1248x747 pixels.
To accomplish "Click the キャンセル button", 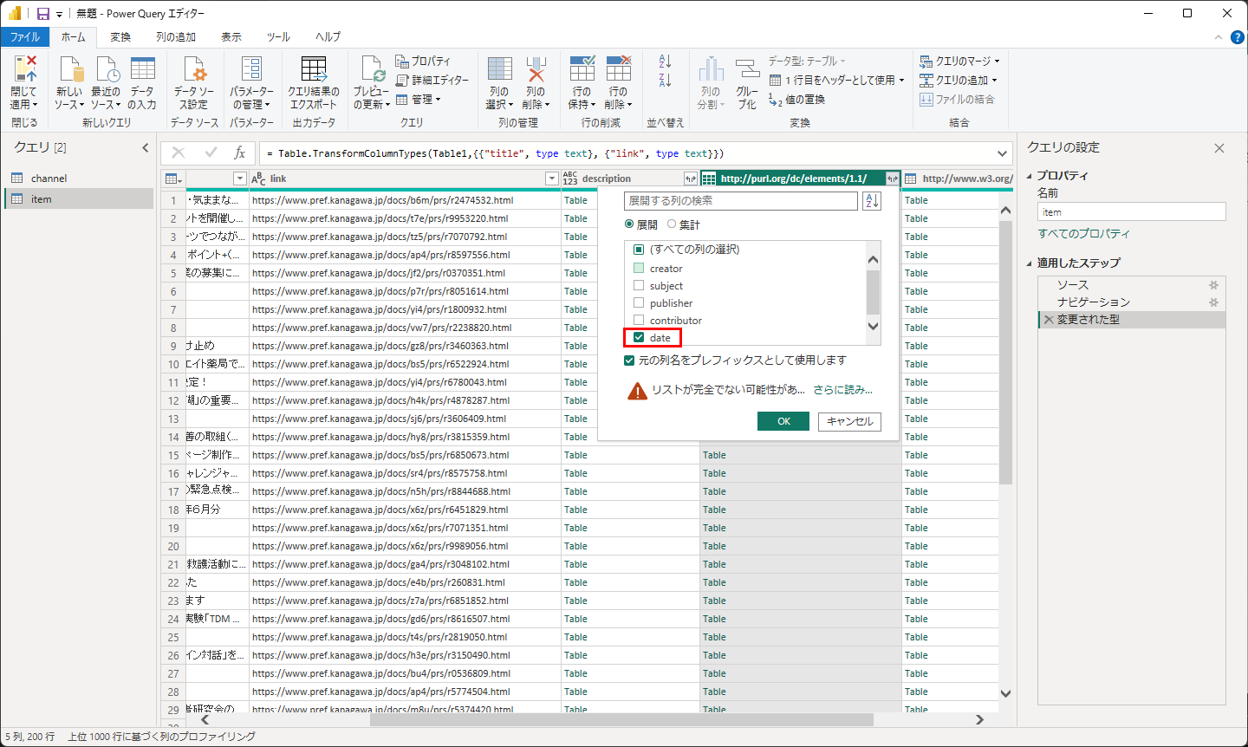I will (x=850, y=421).
